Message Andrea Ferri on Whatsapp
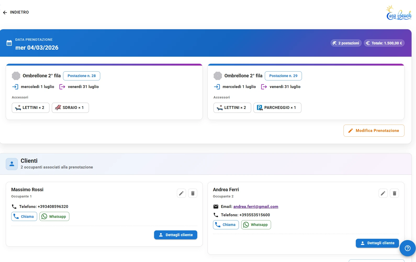 tap(256, 225)
